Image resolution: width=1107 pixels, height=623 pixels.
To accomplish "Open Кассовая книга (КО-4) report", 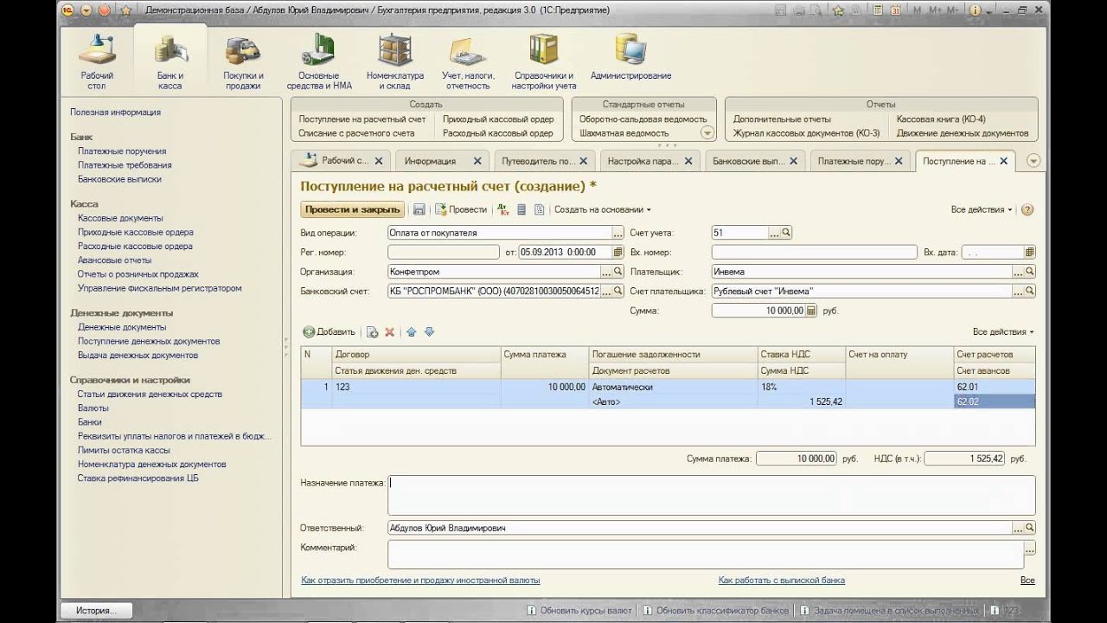I will pyautogui.click(x=941, y=119).
